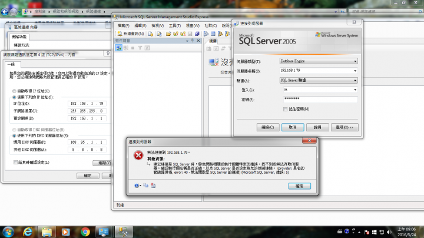Select 自動取得 IP 位址 radio button
The image size is (424, 238).
[x=14, y=91]
